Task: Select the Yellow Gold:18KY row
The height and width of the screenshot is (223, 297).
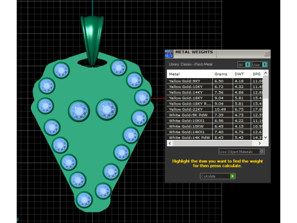Action: point(215,98)
